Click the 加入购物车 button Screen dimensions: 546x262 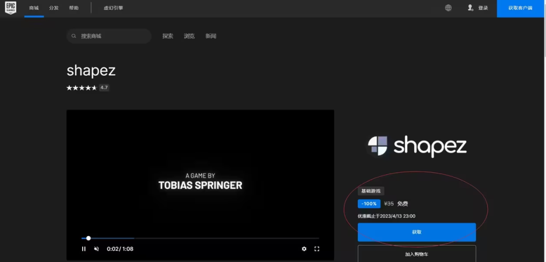(x=417, y=254)
